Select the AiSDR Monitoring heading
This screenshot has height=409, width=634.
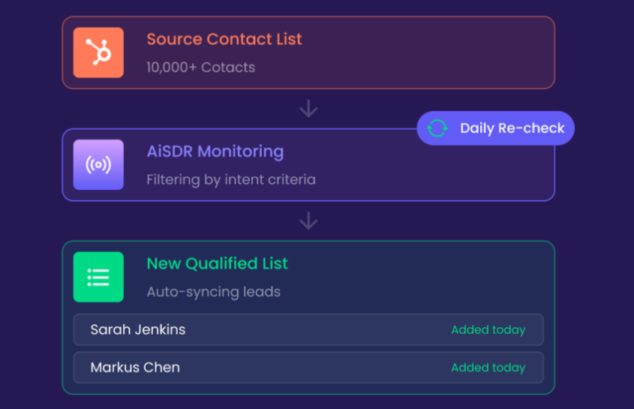(215, 152)
